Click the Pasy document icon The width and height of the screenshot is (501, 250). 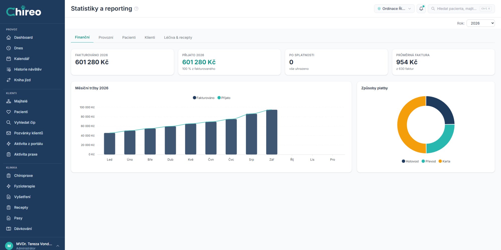click(9, 218)
